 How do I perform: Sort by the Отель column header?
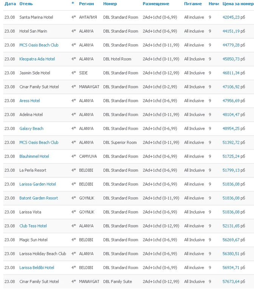coord(26,4)
